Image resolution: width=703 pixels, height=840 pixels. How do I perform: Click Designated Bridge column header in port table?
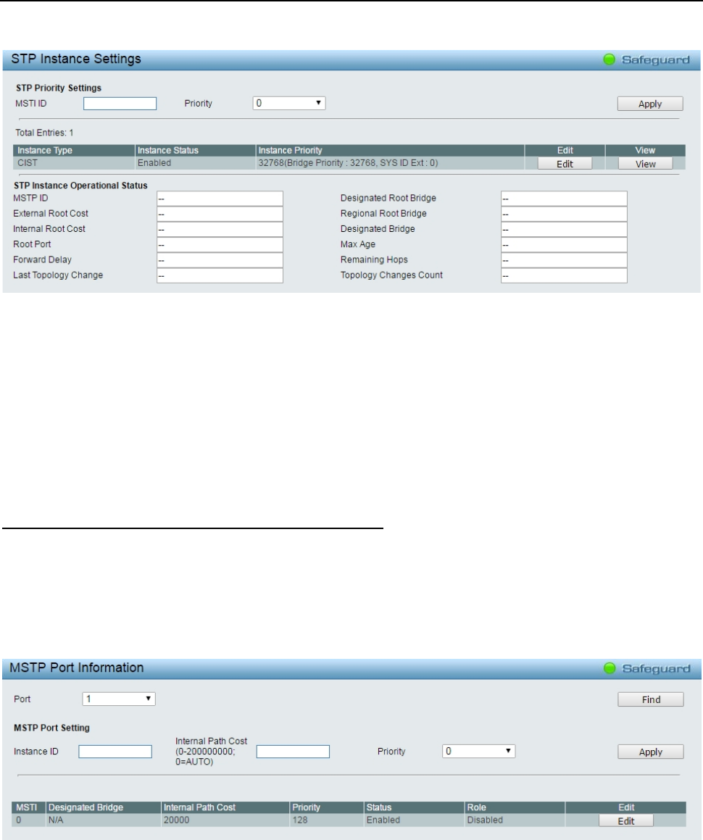tap(104, 807)
